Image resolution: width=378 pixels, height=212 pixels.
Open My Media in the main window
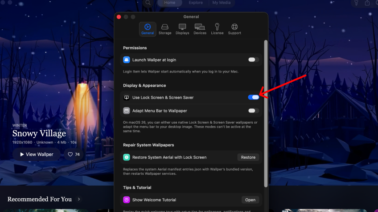pyautogui.click(x=221, y=3)
